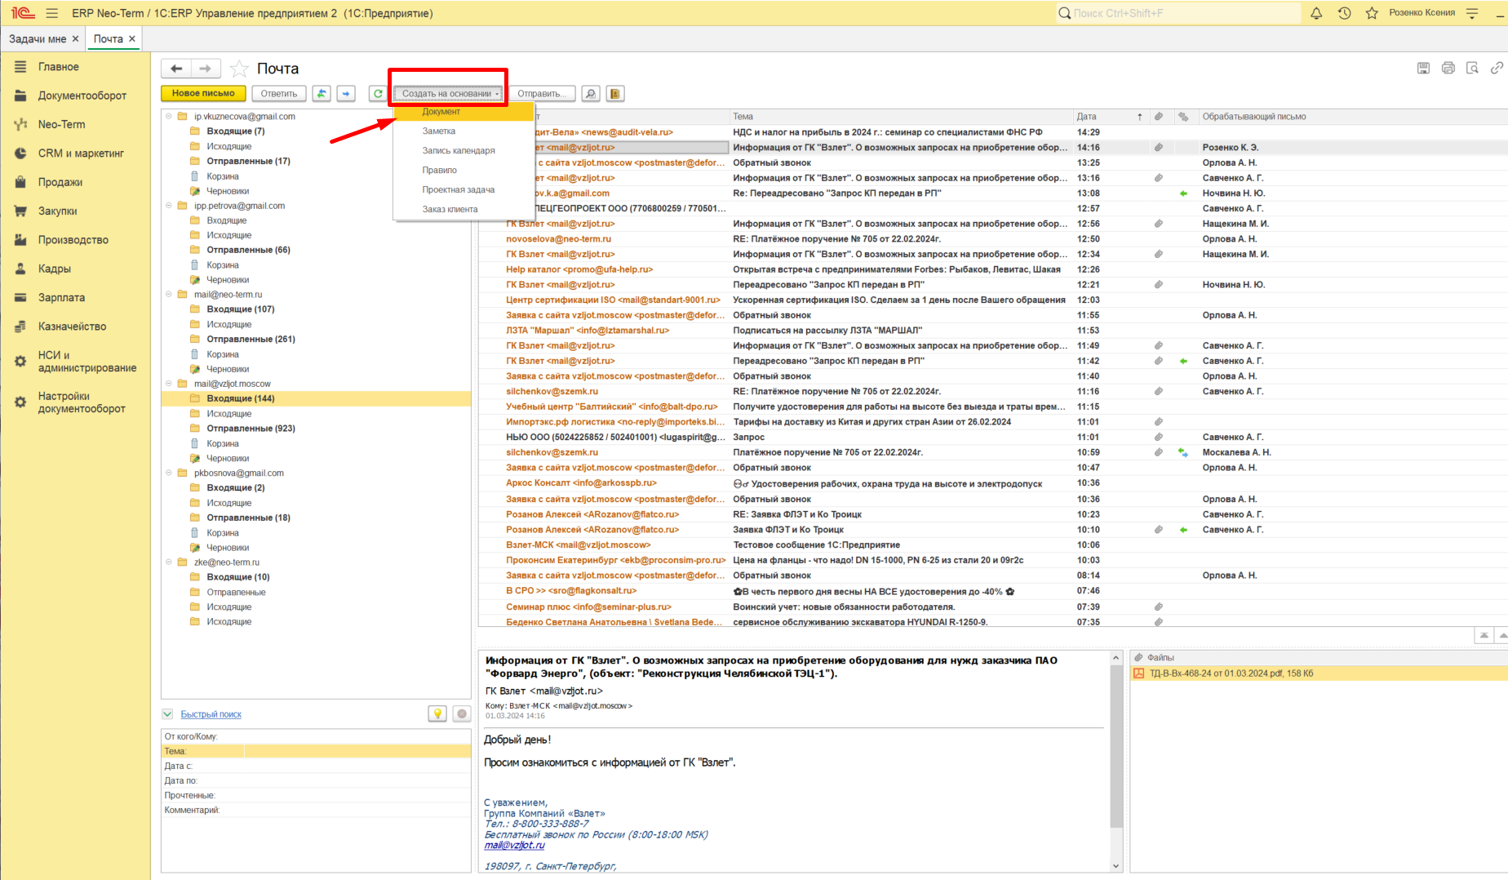1508x880 pixels.
Task: Click the print icon
Action: click(1448, 69)
